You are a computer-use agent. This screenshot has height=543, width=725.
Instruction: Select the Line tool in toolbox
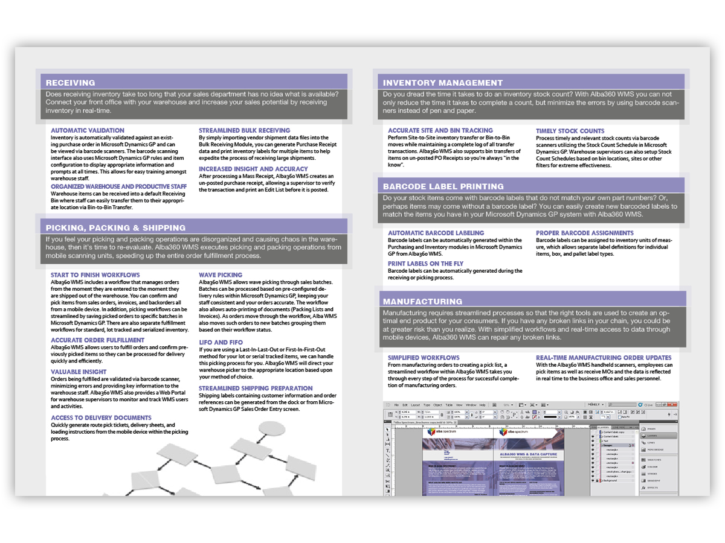tap(387, 456)
